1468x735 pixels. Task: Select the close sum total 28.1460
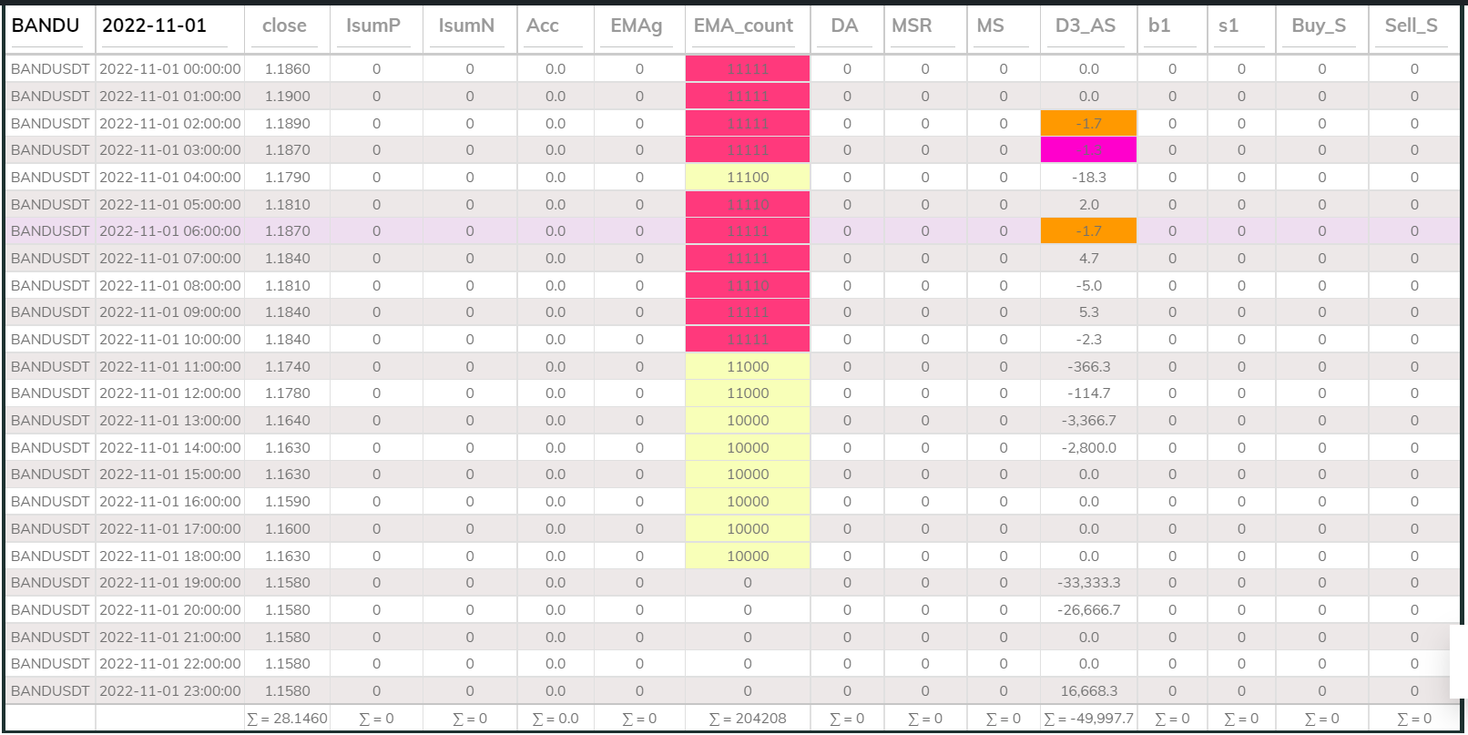[x=287, y=719]
